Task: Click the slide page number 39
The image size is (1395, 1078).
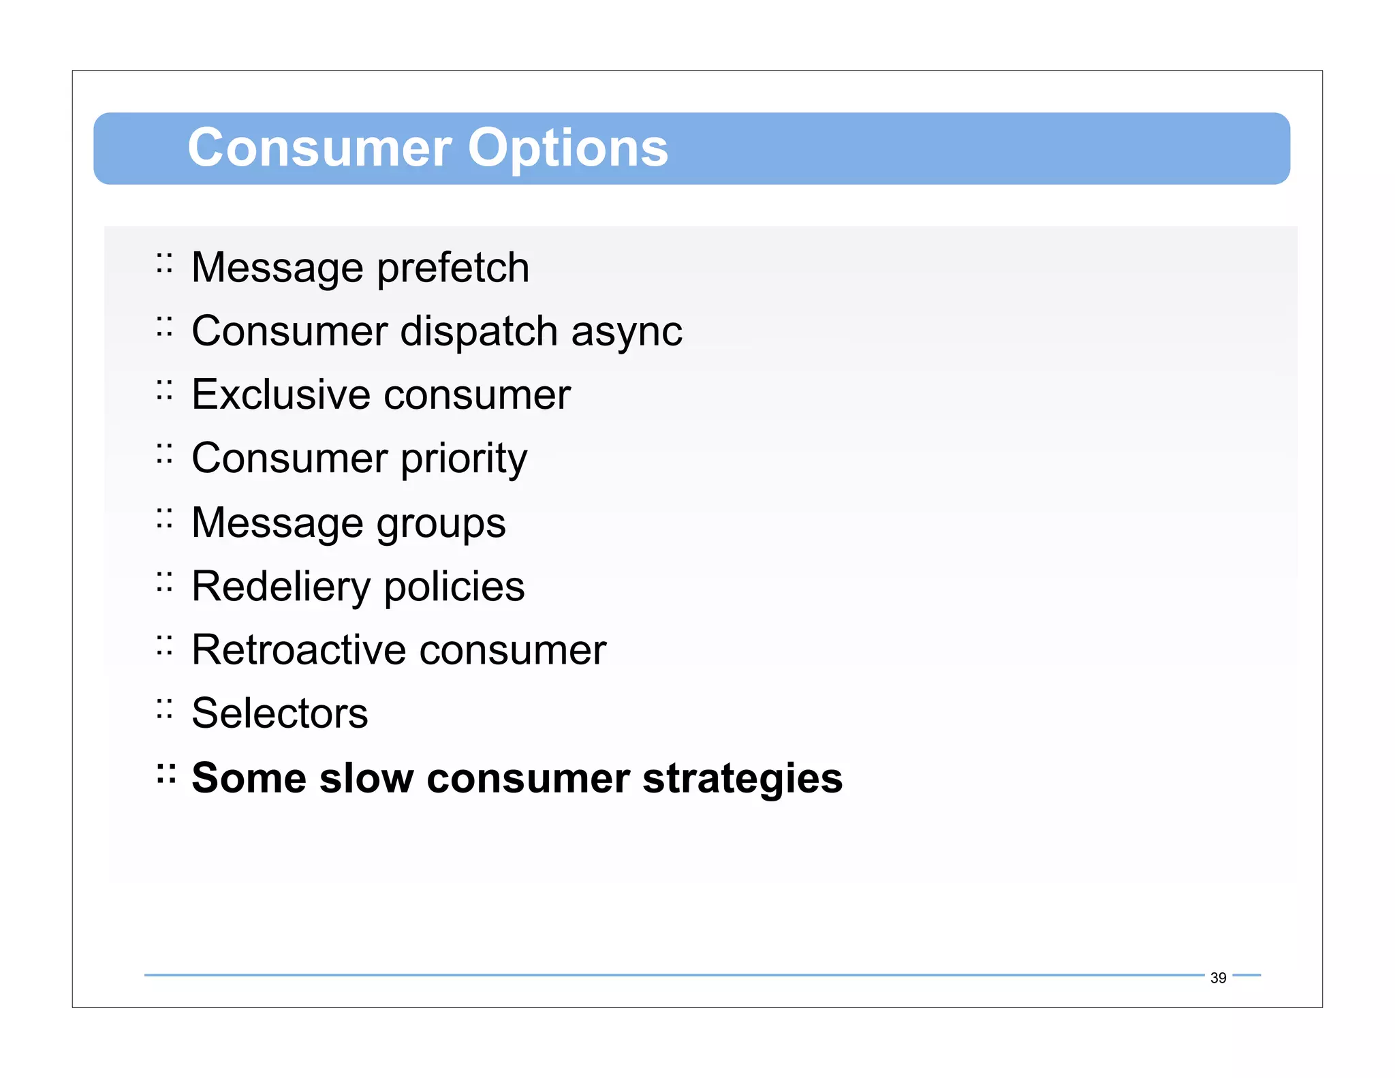Action: (1218, 978)
